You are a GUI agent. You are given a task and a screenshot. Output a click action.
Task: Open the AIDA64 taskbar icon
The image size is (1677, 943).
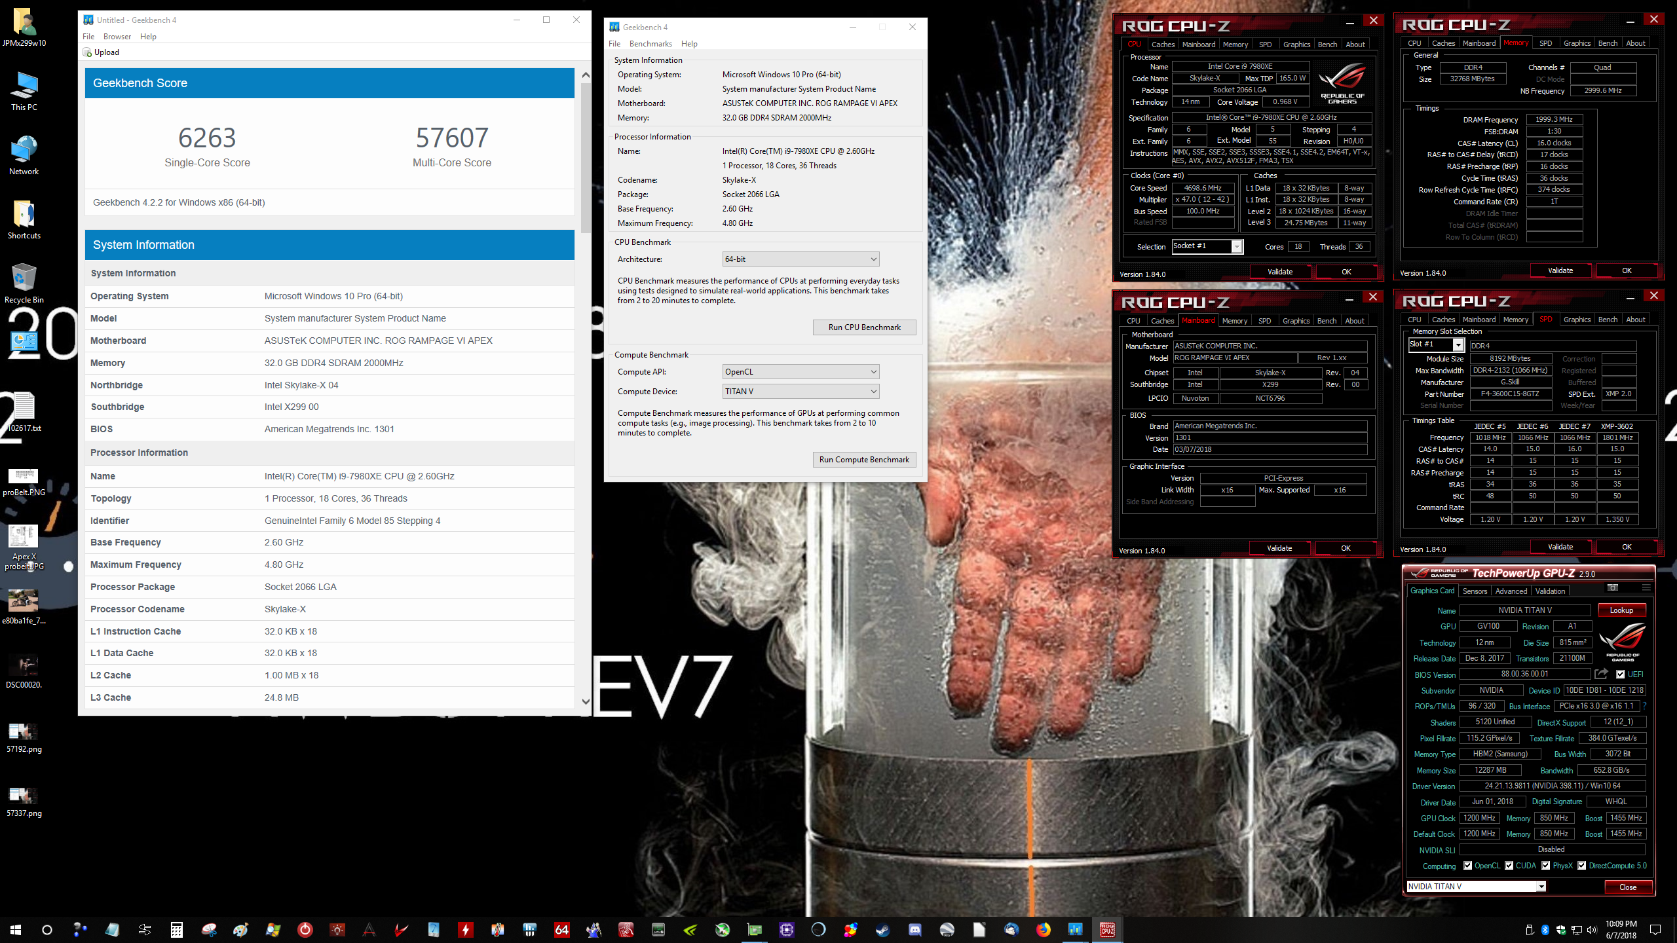[x=561, y=929]
